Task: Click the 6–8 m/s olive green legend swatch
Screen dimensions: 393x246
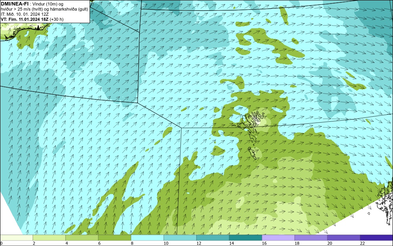Action: coord(114,238)
